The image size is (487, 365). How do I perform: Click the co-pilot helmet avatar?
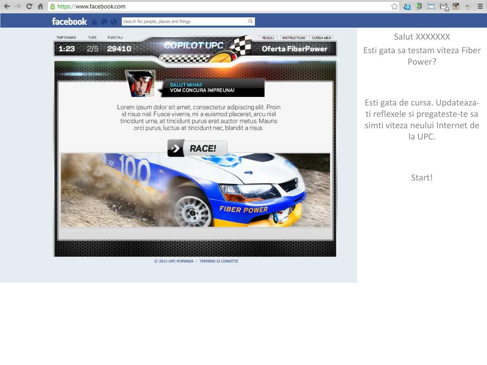141,84
